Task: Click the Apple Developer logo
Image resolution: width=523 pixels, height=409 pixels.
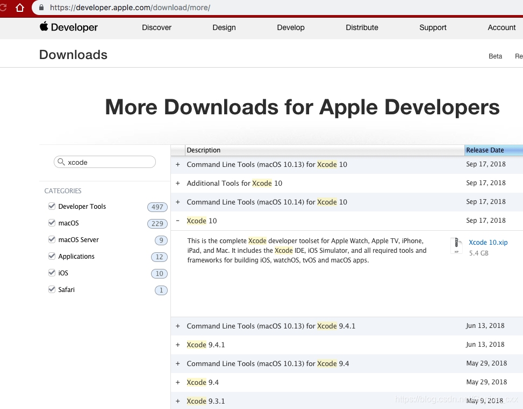Action: tap(68, 27)
